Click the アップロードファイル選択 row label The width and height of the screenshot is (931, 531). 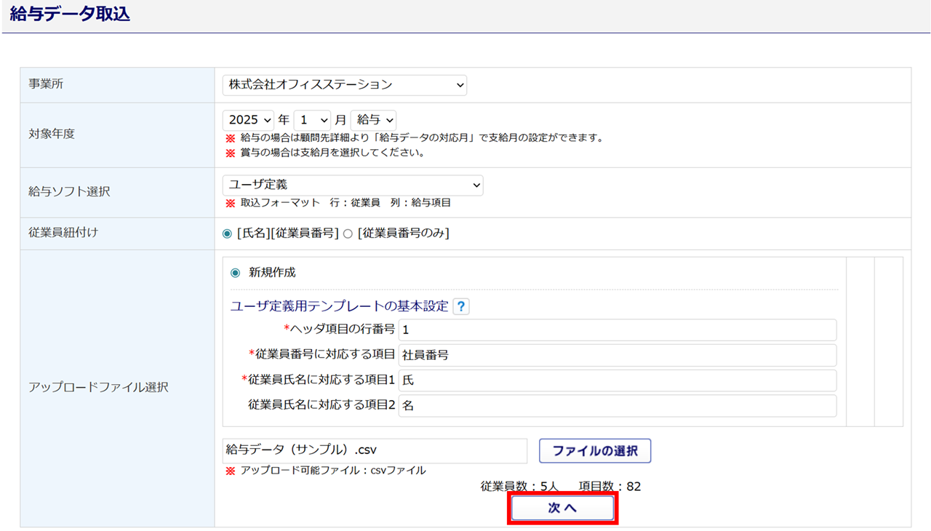pyautogui.click(x=98, y=388)
